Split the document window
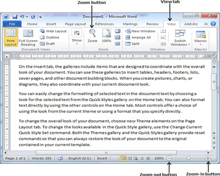 coord(132,44)
